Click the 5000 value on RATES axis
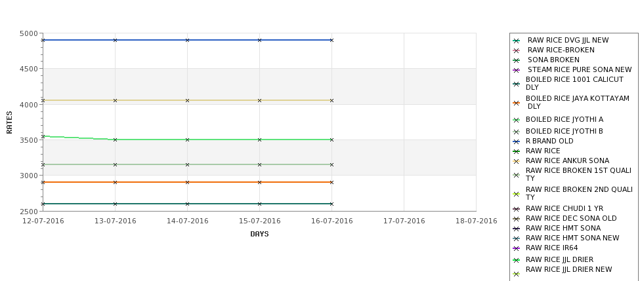This screenshot has width=640, height=281. point(28,33)
